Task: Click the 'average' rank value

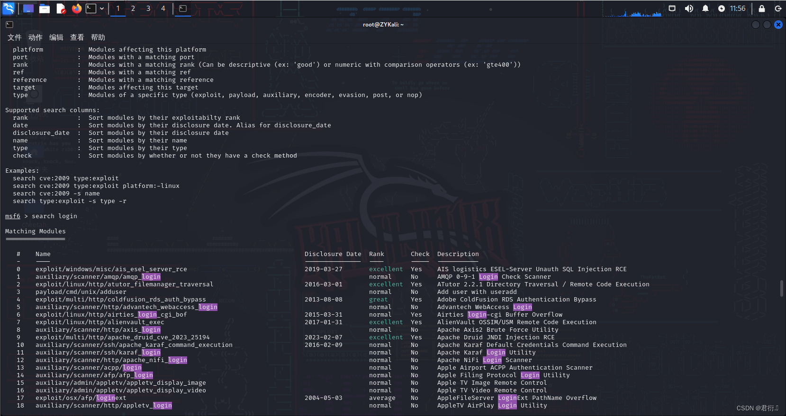Action: pos(382,398)
